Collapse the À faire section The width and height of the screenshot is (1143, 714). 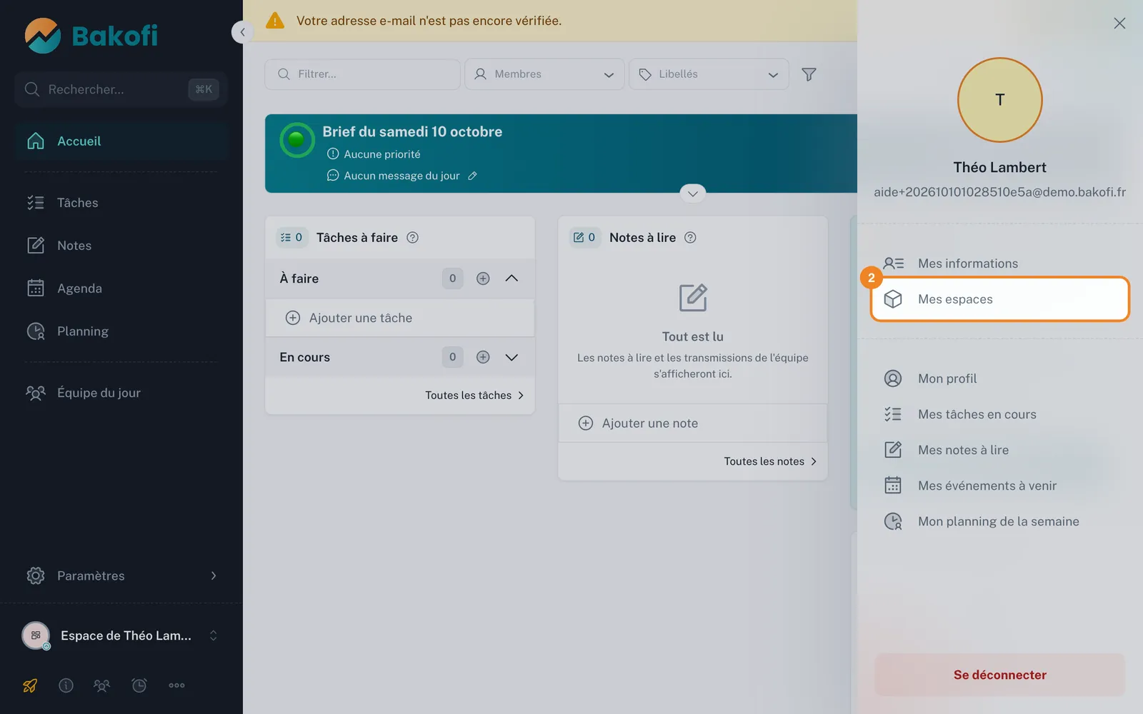[x=511, y=278]
